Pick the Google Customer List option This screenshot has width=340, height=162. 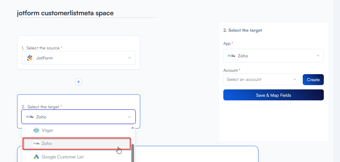pos(63,157)
